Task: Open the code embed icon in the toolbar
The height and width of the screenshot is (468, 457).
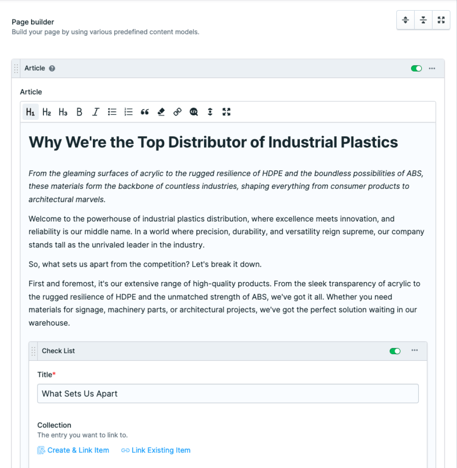Action: point(193,112)
